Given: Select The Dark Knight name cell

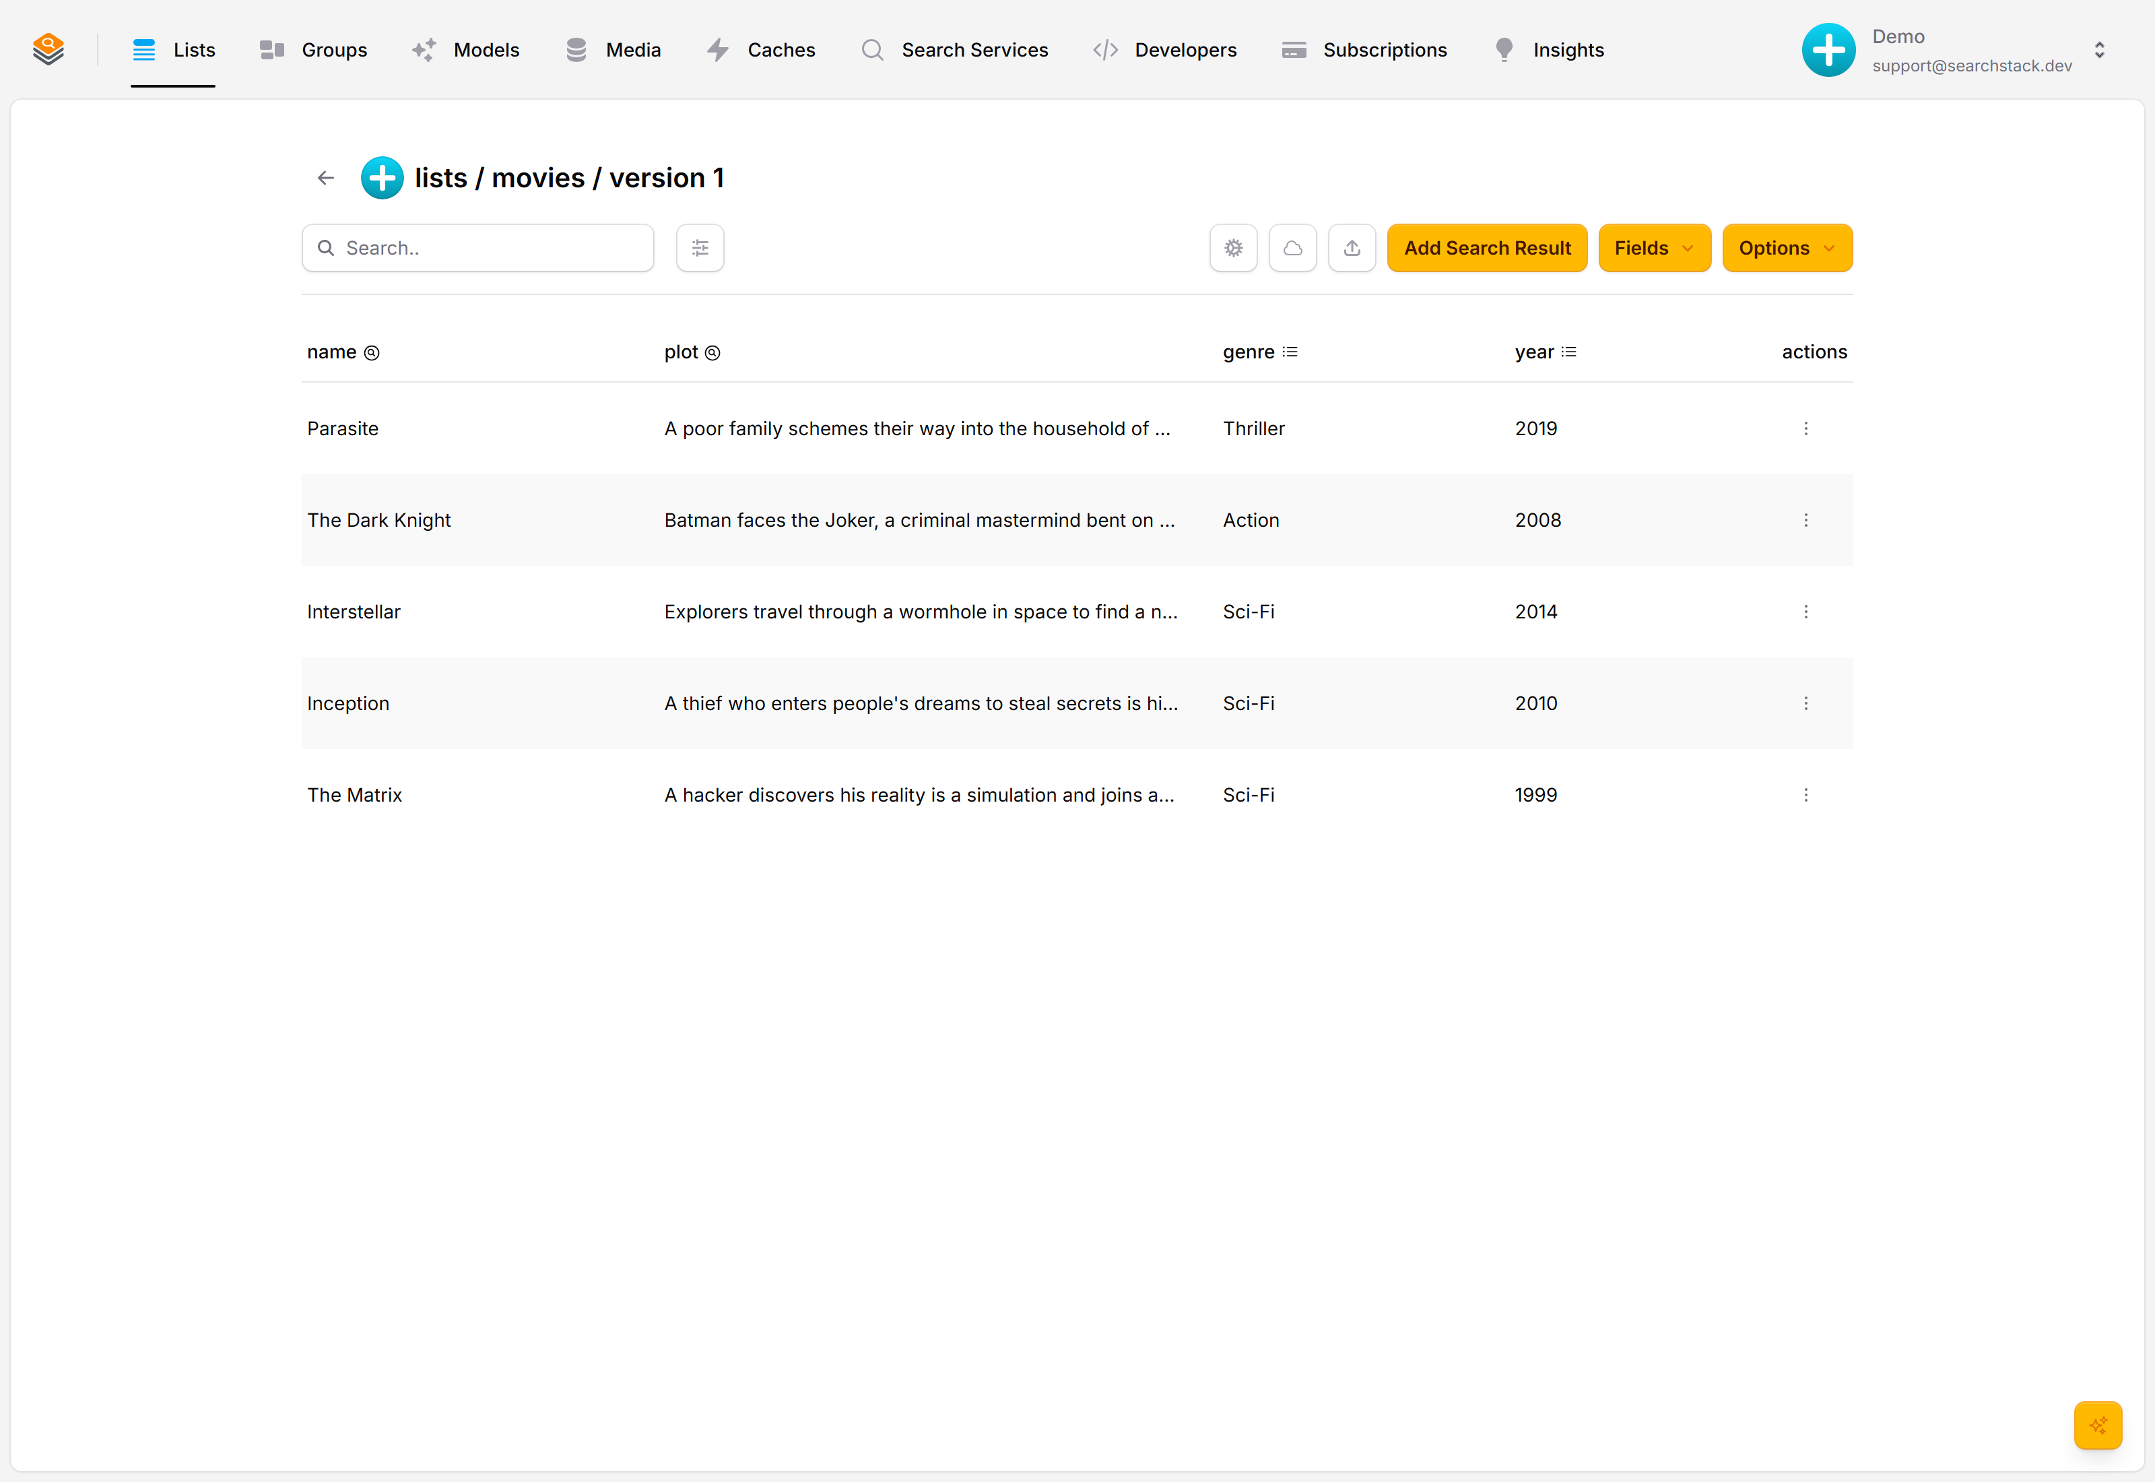Looking at the screenshot, I should coord(378,520).
